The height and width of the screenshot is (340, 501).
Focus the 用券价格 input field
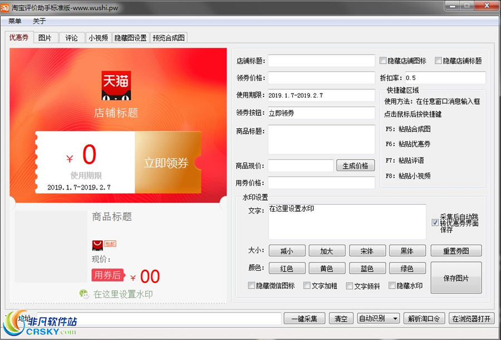321,183
